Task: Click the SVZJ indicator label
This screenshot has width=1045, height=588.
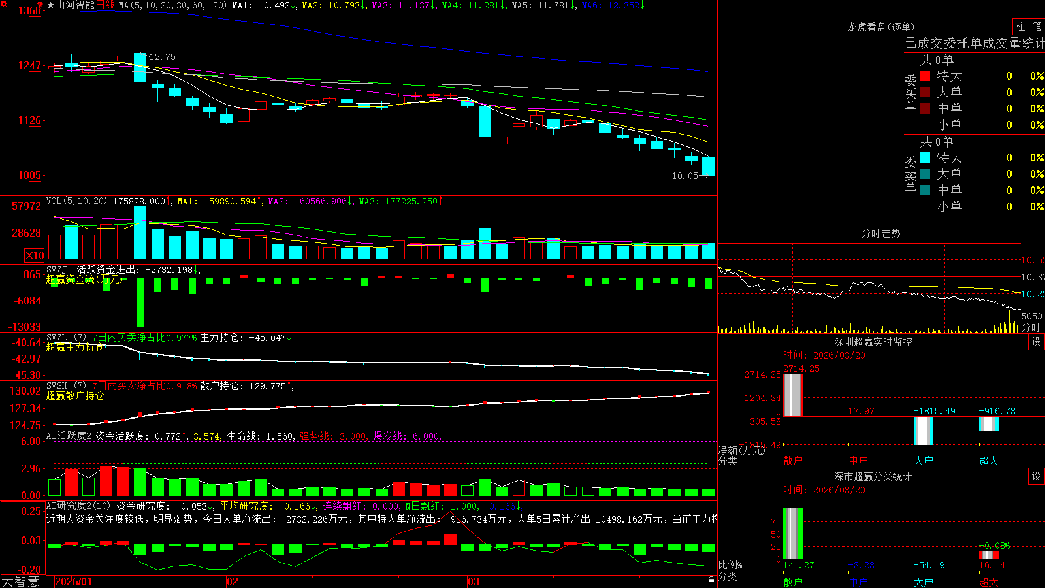Action: 57,269
